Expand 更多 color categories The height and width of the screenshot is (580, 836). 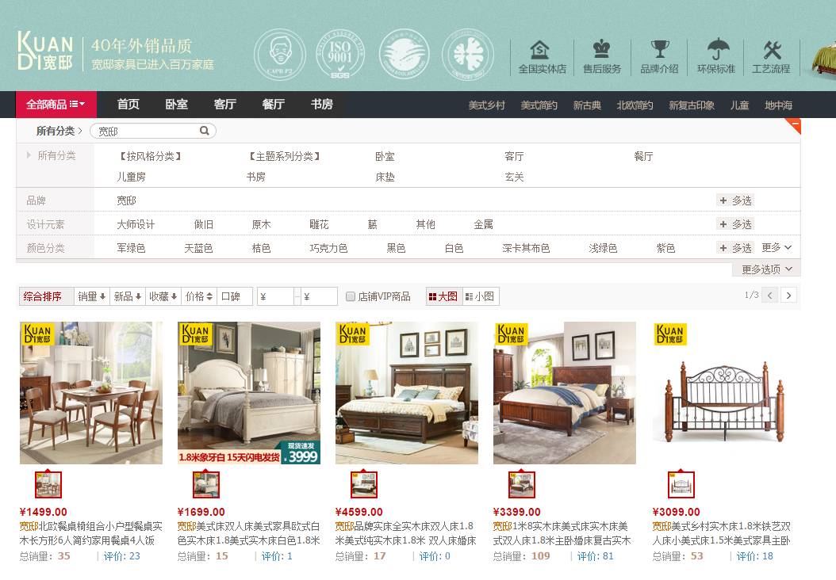tap(777, 248)
